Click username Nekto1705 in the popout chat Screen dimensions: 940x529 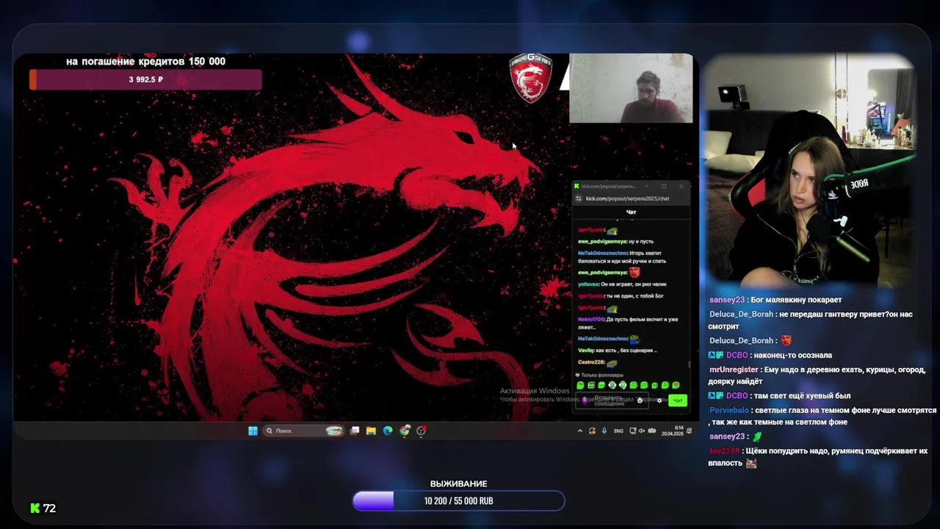click(x=591, y=320)
